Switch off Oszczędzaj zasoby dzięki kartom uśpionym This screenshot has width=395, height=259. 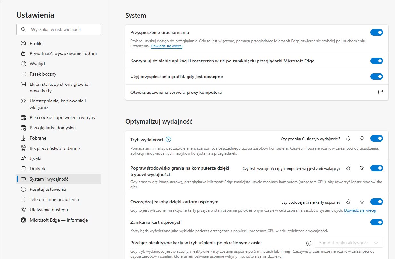376,202
